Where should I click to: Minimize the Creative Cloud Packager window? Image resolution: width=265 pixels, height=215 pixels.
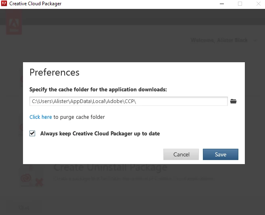click(x=222, y=4)
